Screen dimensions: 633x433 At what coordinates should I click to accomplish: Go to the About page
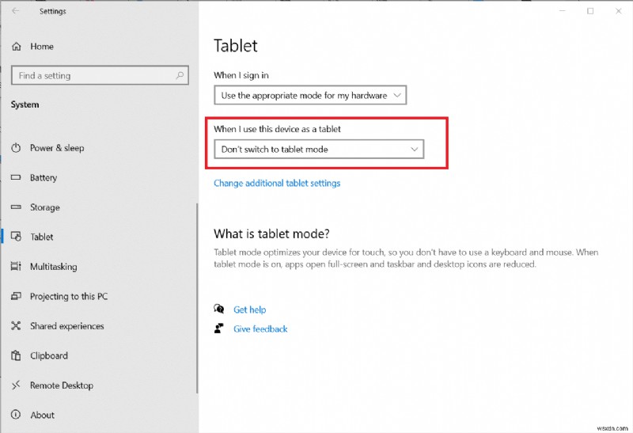(42, 415)
